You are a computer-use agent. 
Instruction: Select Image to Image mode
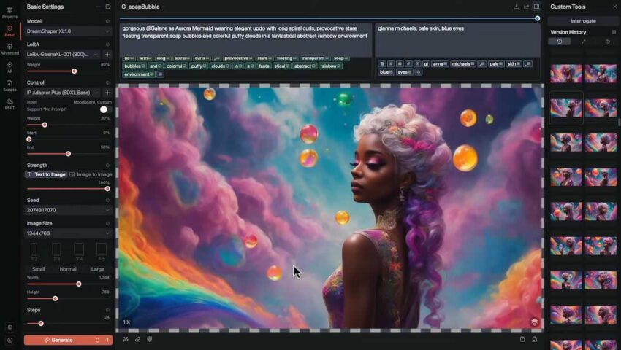click(x=91, y=175)
